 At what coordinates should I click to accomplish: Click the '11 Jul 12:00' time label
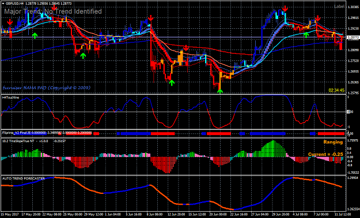click(x=342, y=215)
